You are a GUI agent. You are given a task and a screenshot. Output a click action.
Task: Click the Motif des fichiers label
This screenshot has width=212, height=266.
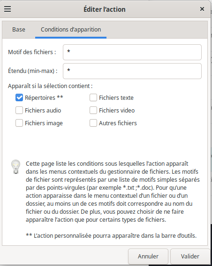click(x=32, y=52)
